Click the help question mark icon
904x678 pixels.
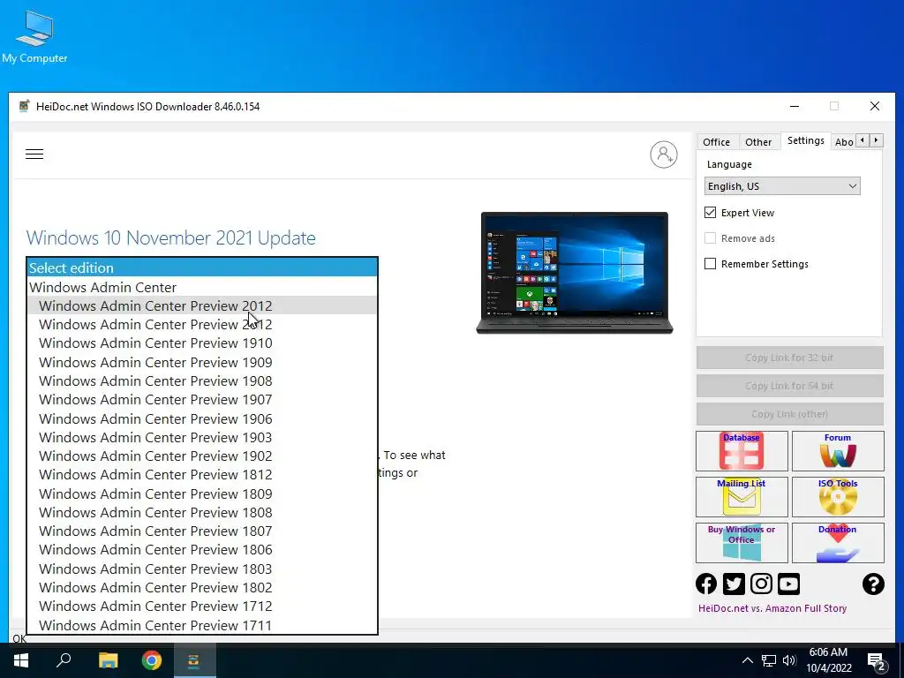(x=873, y=584)
